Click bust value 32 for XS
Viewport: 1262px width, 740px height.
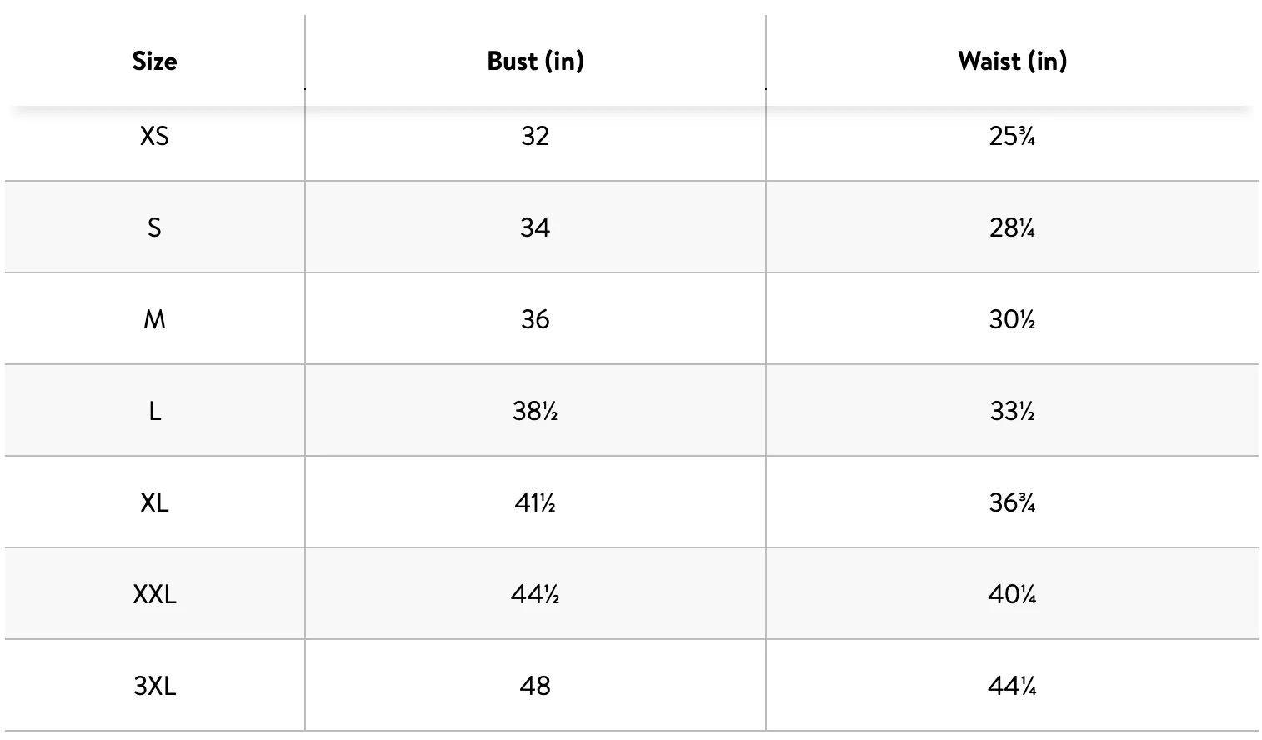(535, 136)
